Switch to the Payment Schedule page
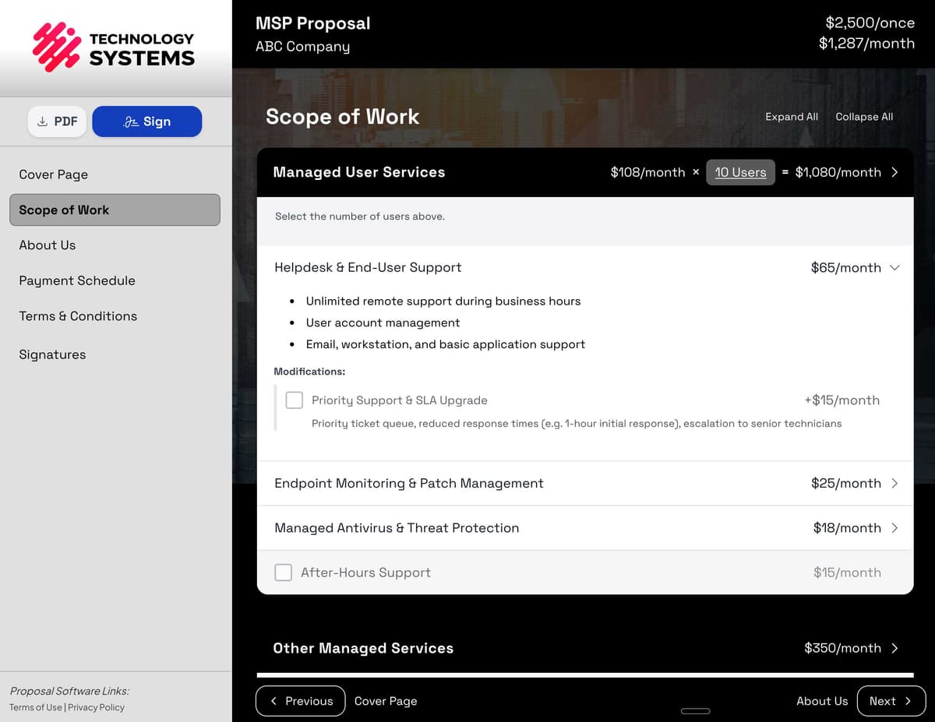Viewport: 935px width, 722px height. pyautogui.click(x=76, y=280)
